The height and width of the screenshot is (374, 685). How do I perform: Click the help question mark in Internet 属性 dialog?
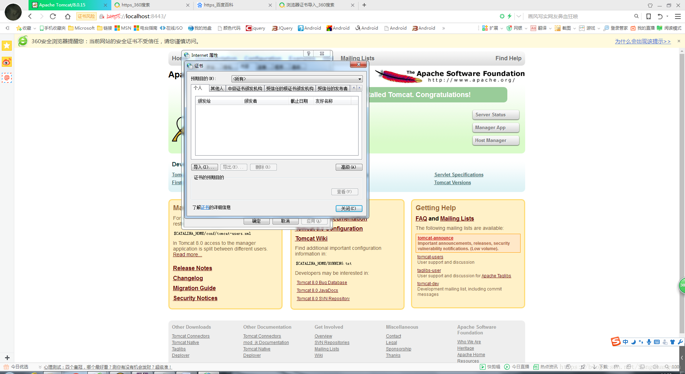[309, 54]
